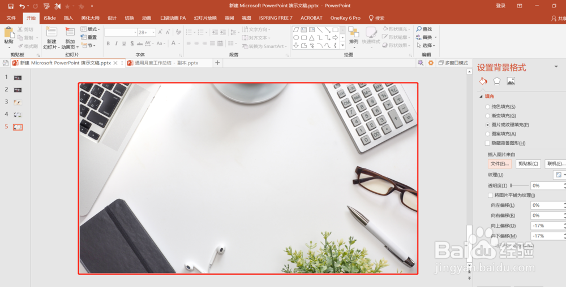
Task: Click the Reset (重置) slide button
Action: [89, 37]
